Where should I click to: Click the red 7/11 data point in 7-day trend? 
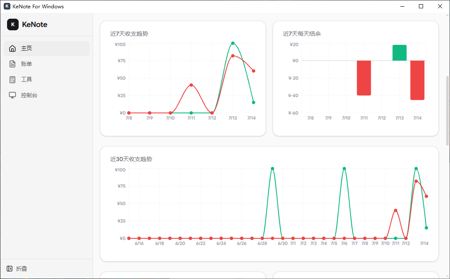[x=191, y=85]
